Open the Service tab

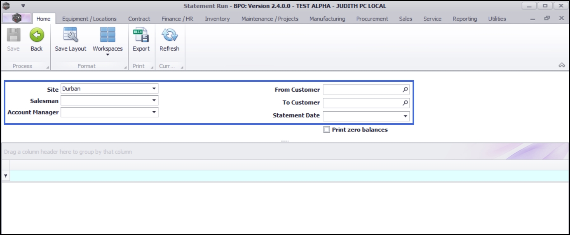tap(432, 18)
